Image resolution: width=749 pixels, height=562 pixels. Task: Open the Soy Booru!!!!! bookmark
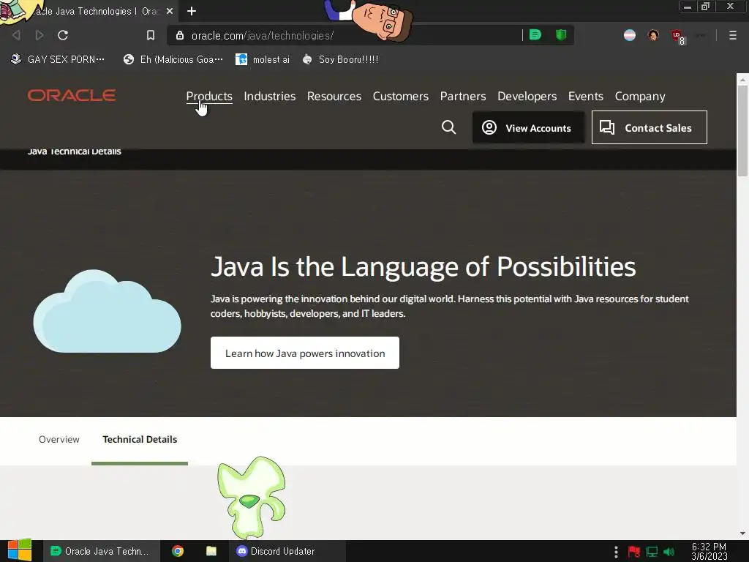[x=340, y=59]
